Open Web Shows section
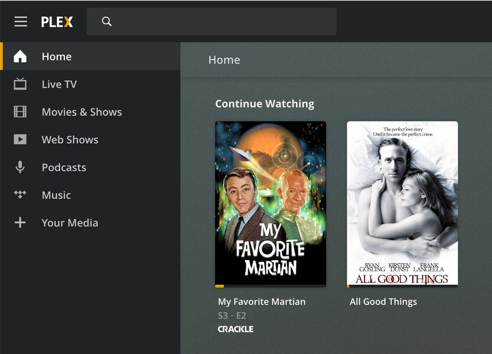The height and width of the screenshot is (354, 492). pyautogui.click(x=90, y=139)
